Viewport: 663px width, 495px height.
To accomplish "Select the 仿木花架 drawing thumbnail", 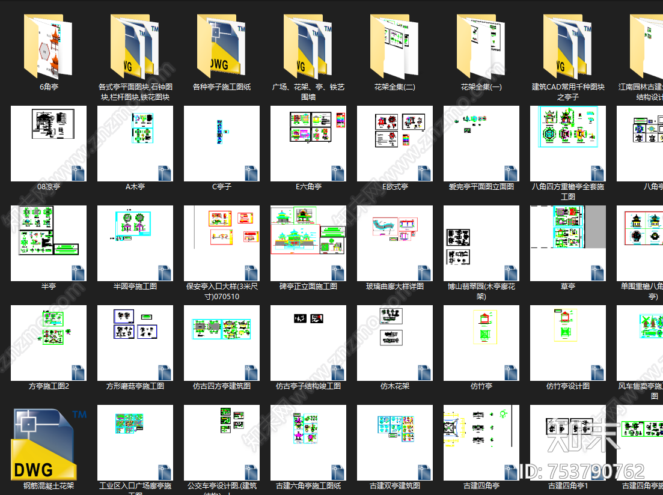I will (x=395, y=343).
